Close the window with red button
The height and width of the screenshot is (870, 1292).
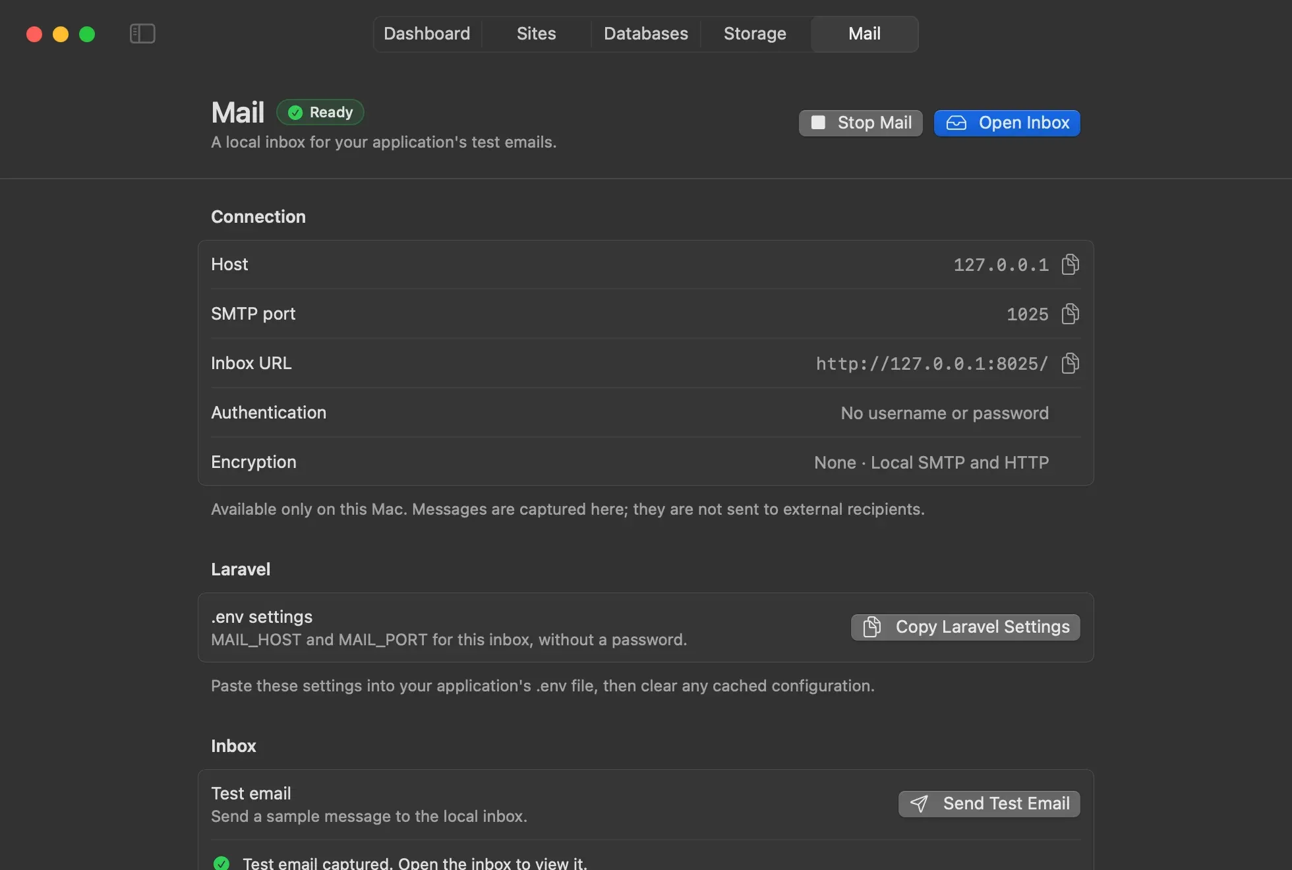(34, 34)
